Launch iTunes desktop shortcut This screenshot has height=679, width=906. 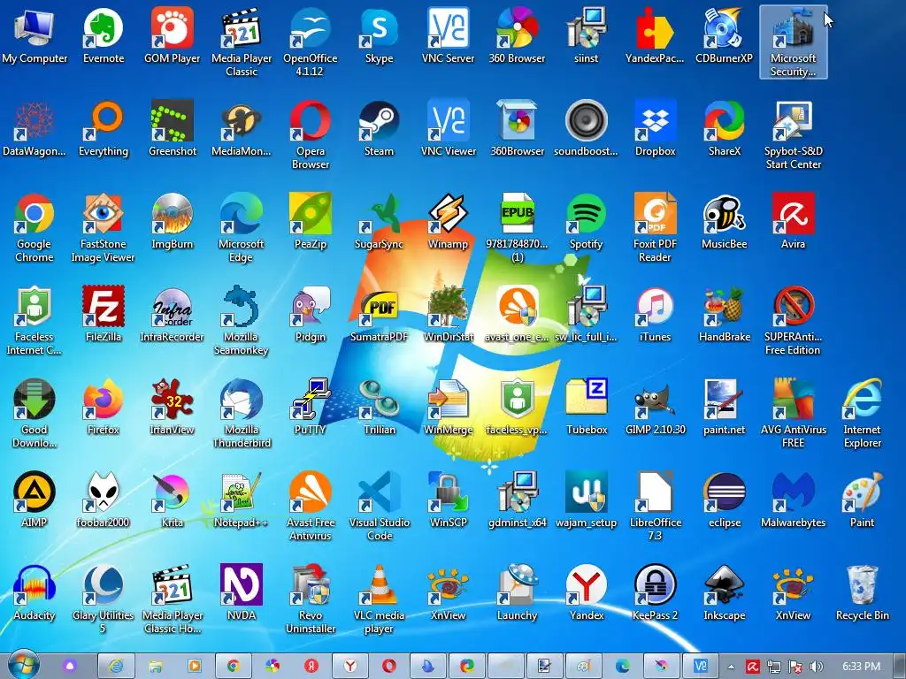pos(656,315)
